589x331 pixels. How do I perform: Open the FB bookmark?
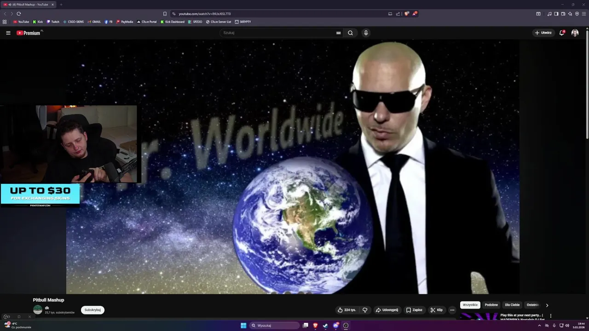tap(109, 22)
